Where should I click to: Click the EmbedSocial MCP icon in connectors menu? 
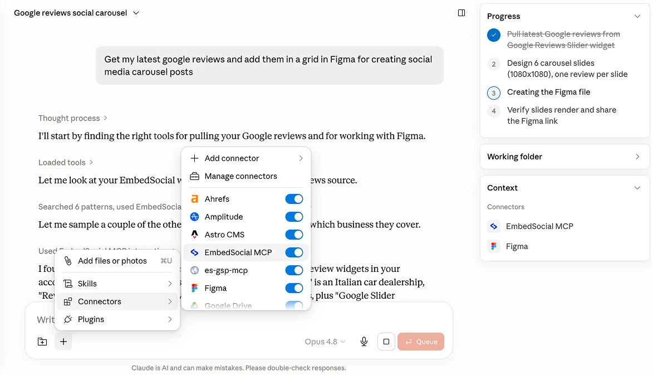(x=194, y=252)
